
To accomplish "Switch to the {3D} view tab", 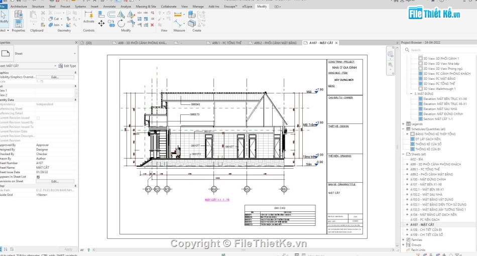I will [88, 43].
